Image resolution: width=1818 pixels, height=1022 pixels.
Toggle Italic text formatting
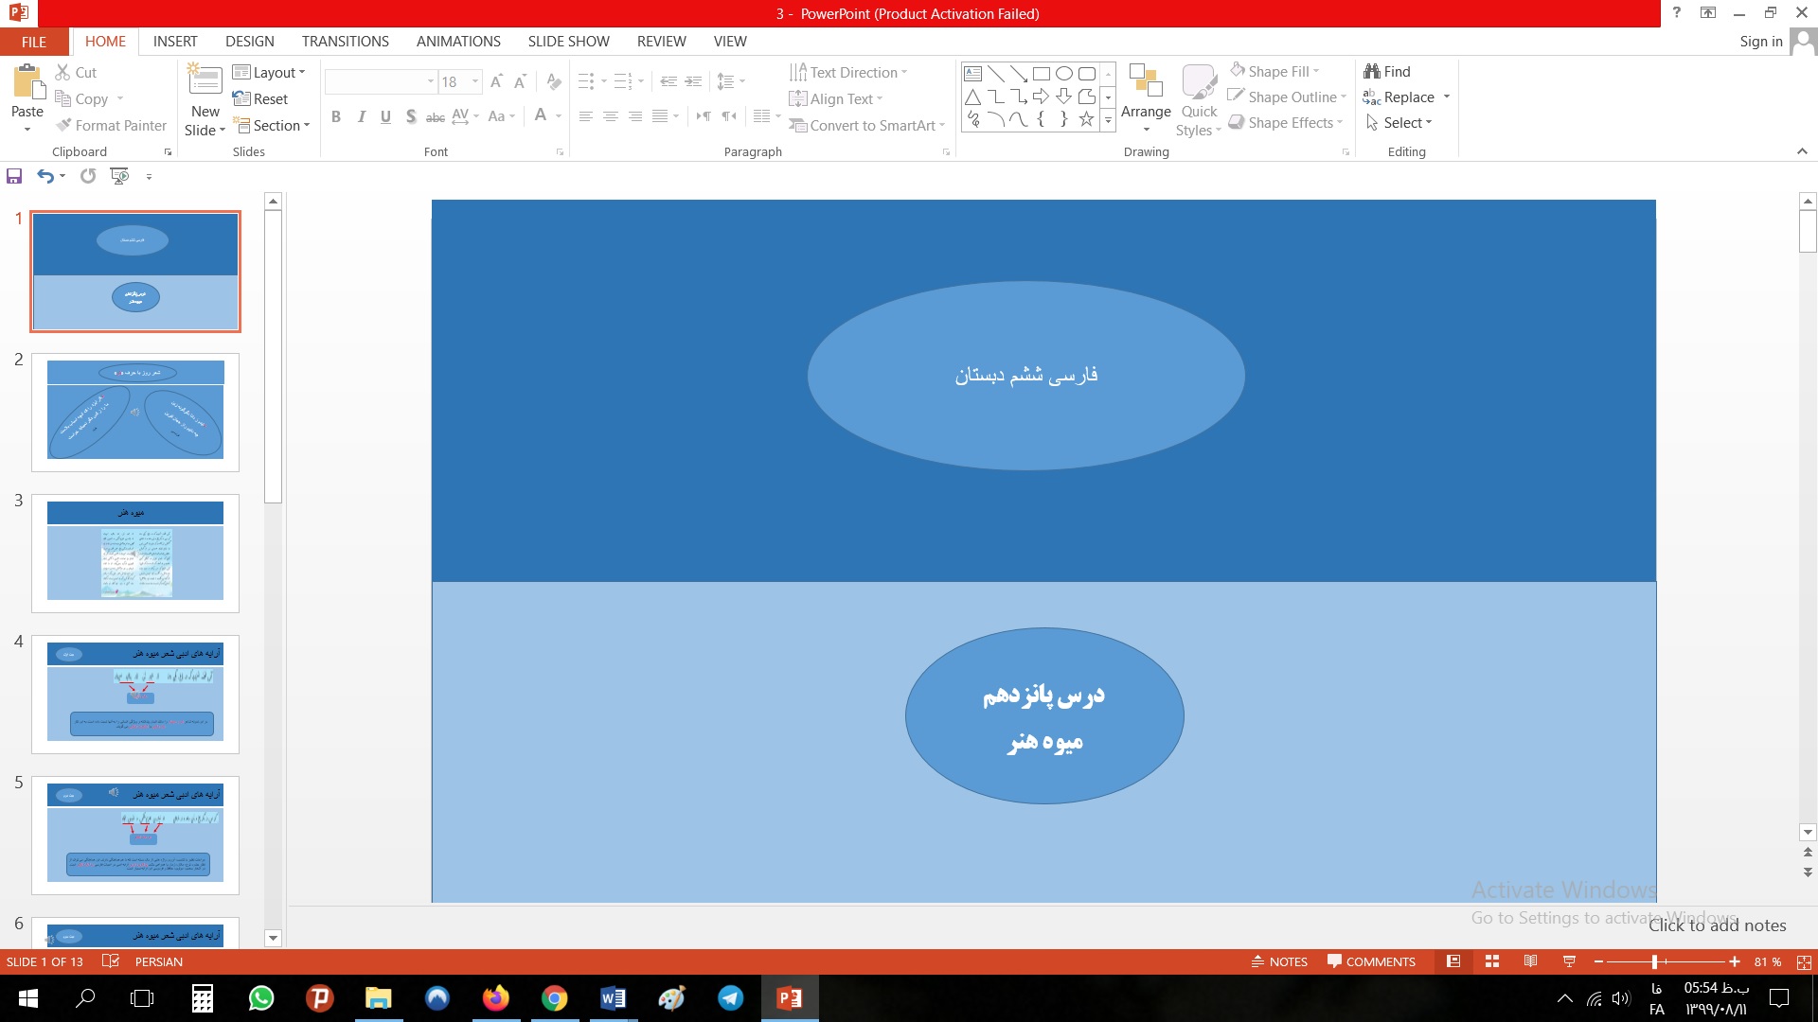[361, 116]
